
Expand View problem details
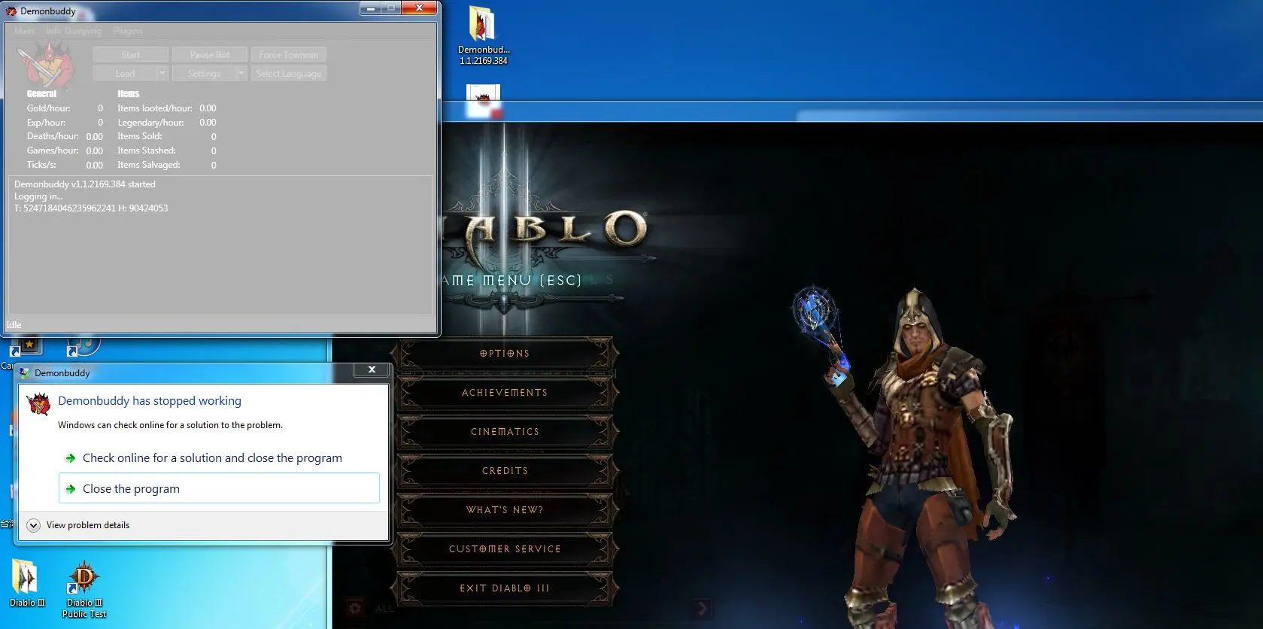click(x=78, y=525)
